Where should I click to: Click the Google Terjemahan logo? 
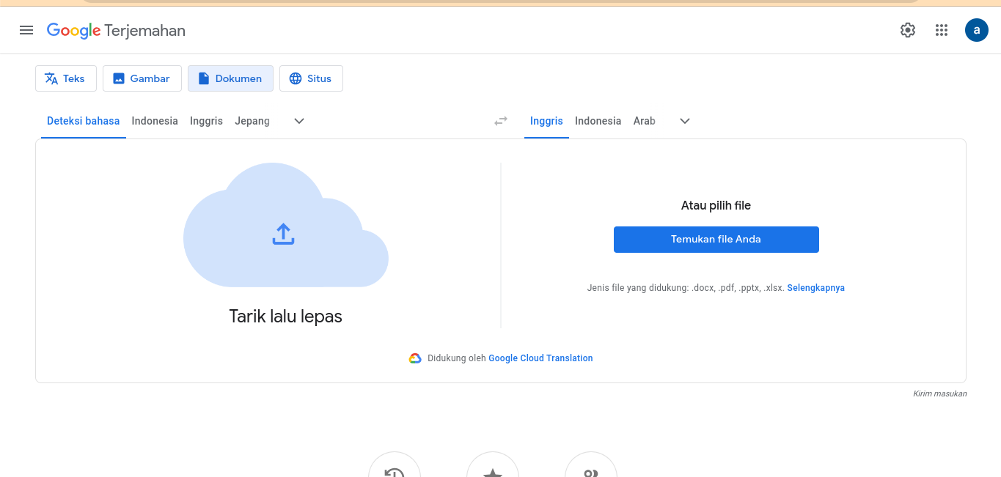(116, 31)
